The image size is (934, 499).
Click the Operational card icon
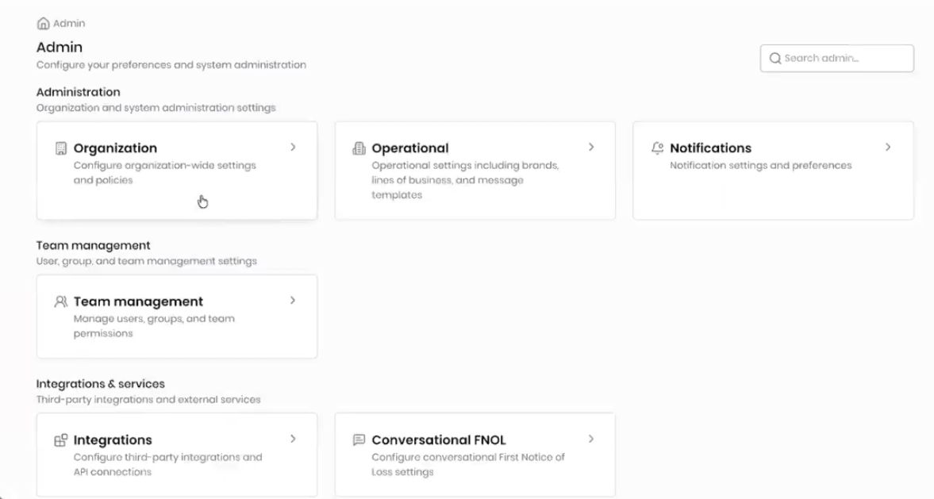[x=359, y=148]
